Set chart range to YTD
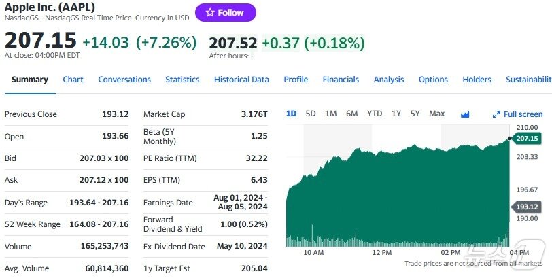 (375, 114)
